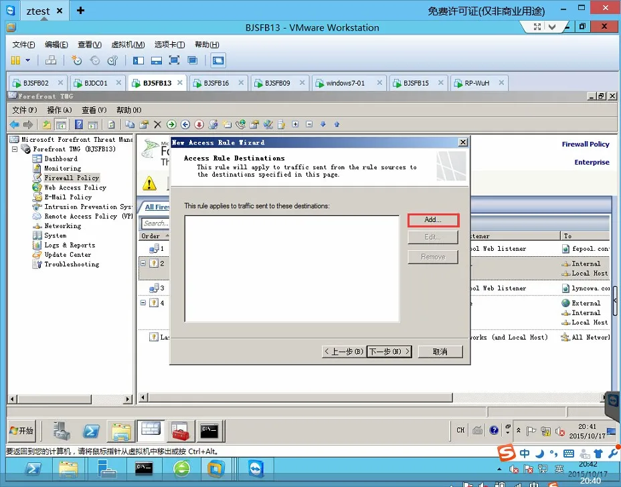Image resolution: width=621 pixels, height=487 pixels.
Task: Toggle the VMware library sidebar icon
Action: (x=139, y=60)
